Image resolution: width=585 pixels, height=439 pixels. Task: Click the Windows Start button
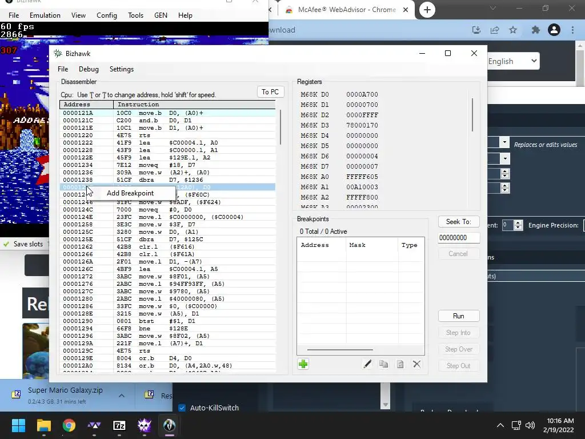(18, 425)
